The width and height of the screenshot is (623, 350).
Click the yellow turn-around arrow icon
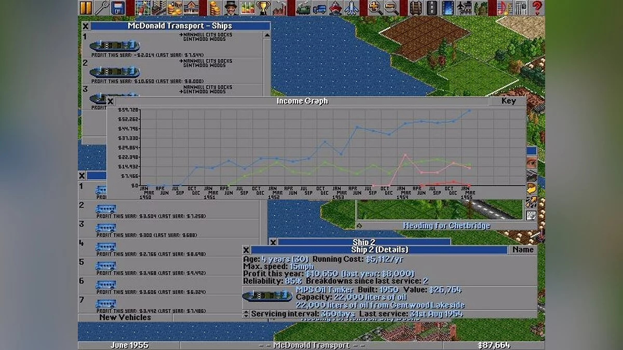pyautogui.click(x=531, y=188)
